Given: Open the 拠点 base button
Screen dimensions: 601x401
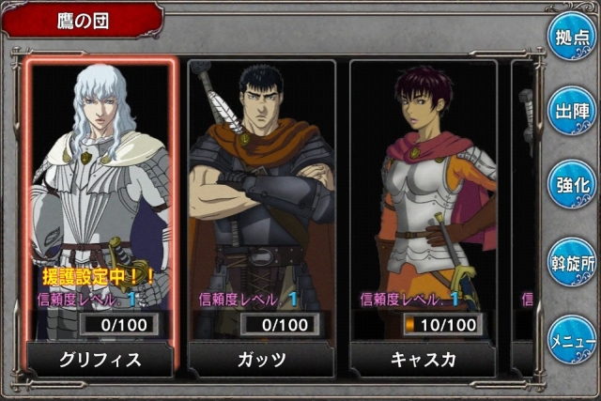Looking at the screenshot, I should (x=572, y=37).
